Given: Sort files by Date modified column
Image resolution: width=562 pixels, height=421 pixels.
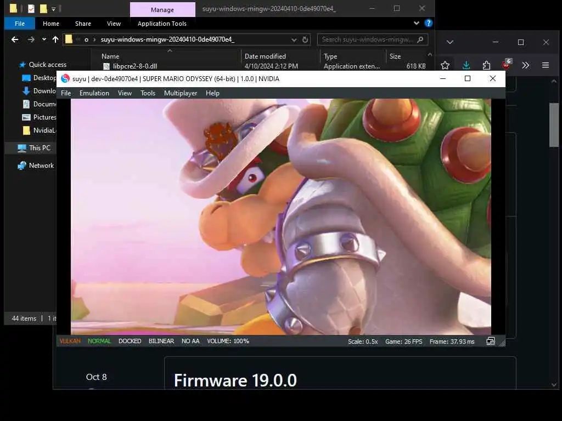Looking at the screenshot, I should (x=265, y=56).
